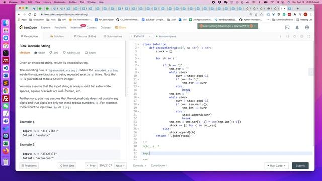This screenshot has width=322, height=181.
Task: Open Contribute link
Action: pyautogui.click(x=159, y=165)
